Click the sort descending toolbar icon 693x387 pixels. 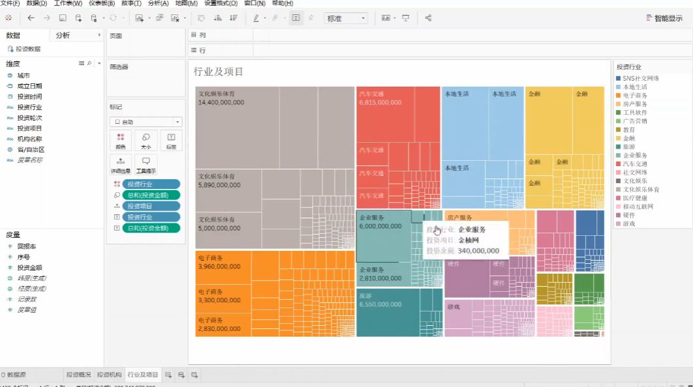232,18
